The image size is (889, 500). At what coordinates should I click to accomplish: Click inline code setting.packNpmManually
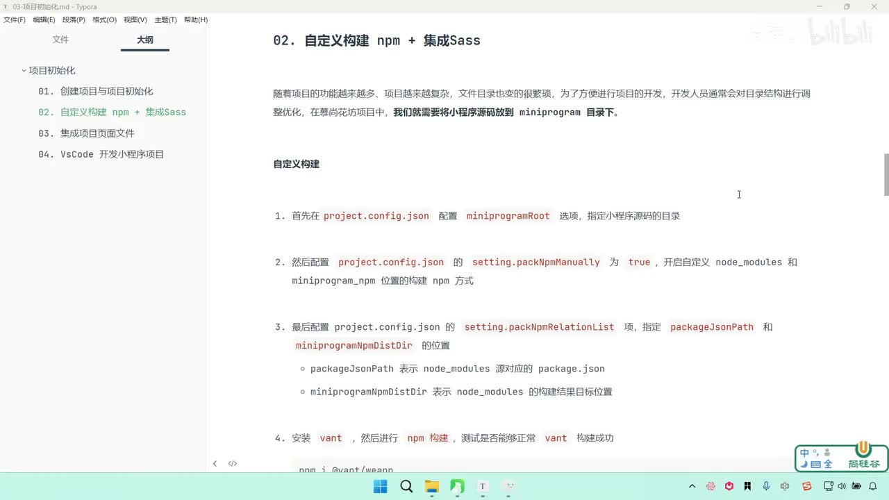coord(535,262)
